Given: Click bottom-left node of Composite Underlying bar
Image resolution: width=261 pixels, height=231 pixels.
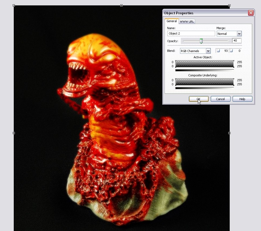Looking at the screenshot, I should [x=176, y=85].
